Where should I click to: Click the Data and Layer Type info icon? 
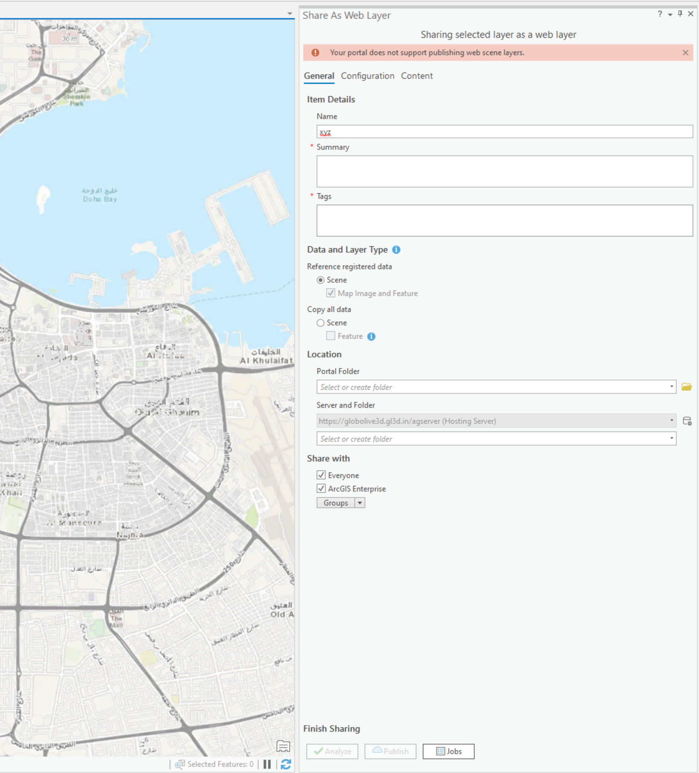pyautogui.click(x=396, y=250)
